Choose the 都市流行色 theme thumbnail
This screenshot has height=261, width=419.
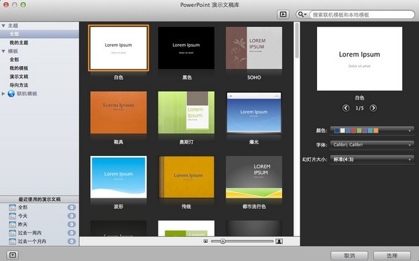pyautogui.click(x=254, y=177)
